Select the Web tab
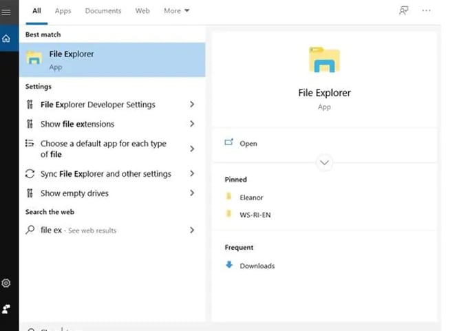459x331 pixels. tap(142, 11)
